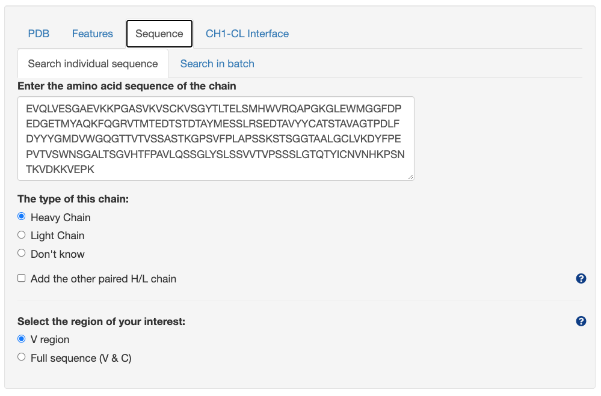Enable V region analysis option
601x396 pixels.
[x=21, y=339]
